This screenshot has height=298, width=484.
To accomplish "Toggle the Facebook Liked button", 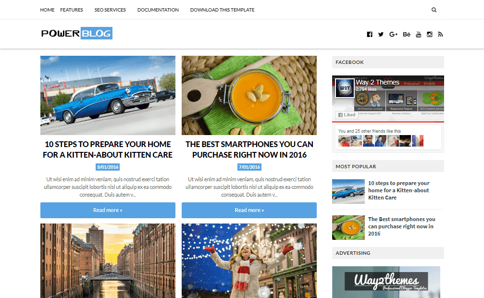I will pos(347,115).
